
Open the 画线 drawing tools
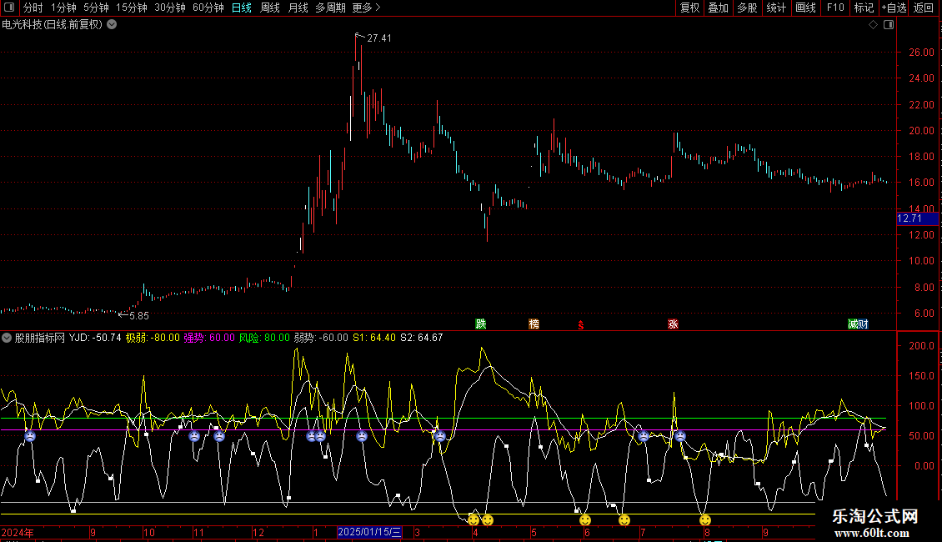click(x=805, y=8)
